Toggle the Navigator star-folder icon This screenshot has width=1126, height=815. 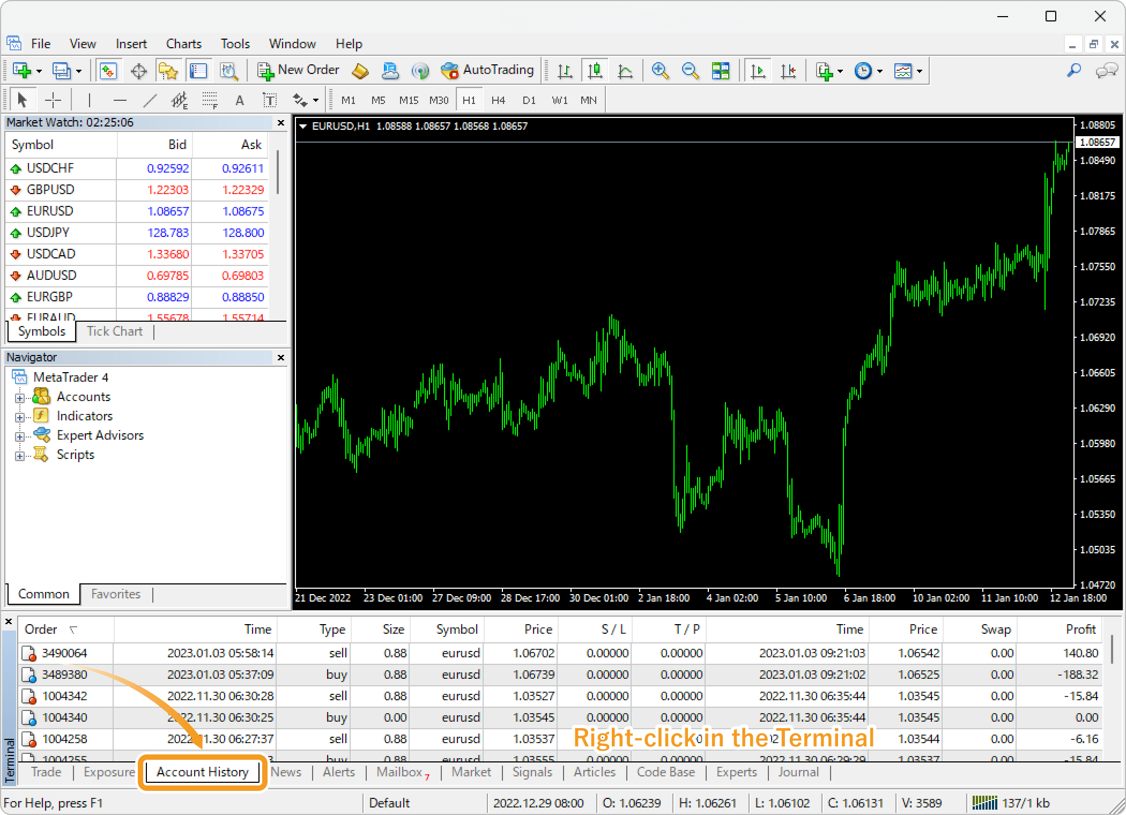coord(168,71)
